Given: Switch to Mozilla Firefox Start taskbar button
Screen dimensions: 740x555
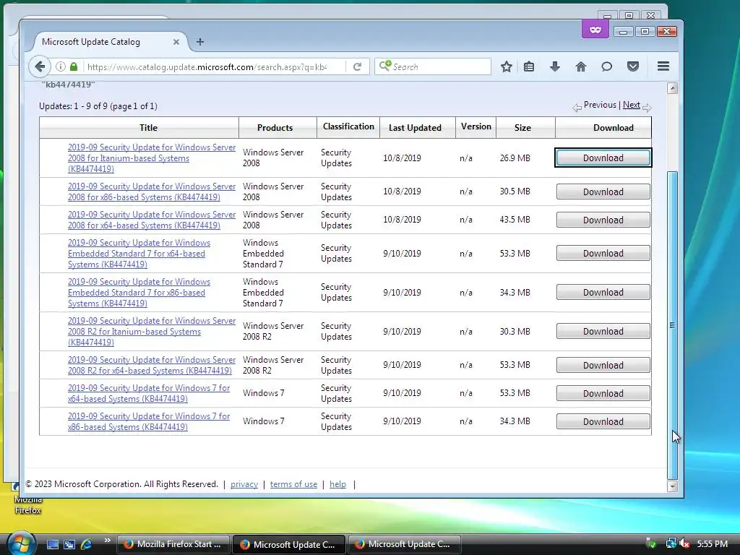Looking at the screenshot, I should click(173, 544).
